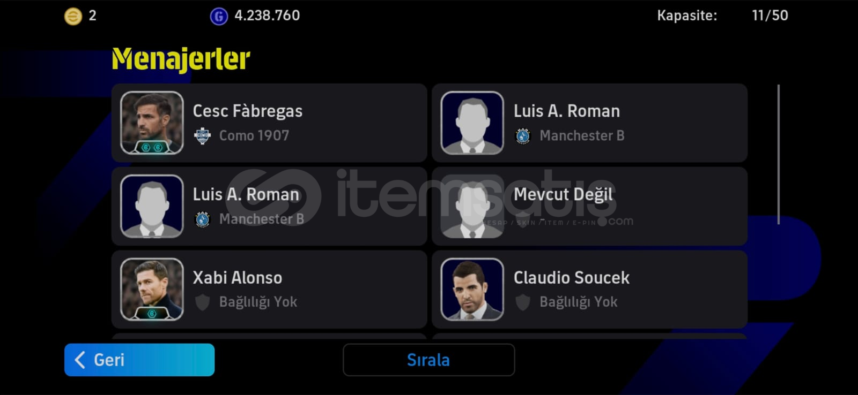Click the 4.238.760 GP balance

pyautogui.click(x=267, y=16)
